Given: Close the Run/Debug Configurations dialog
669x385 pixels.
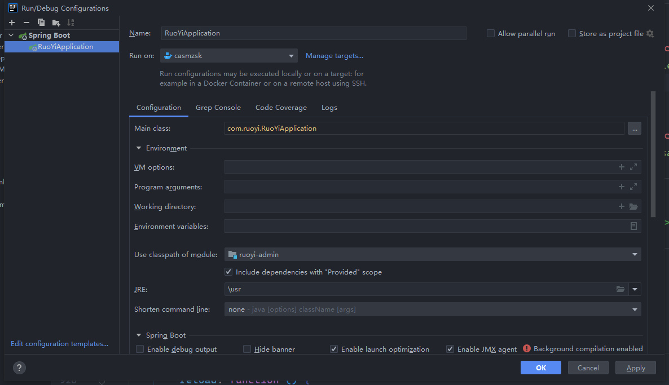Looking at the screenshot, I should click(x=650, y=8).
